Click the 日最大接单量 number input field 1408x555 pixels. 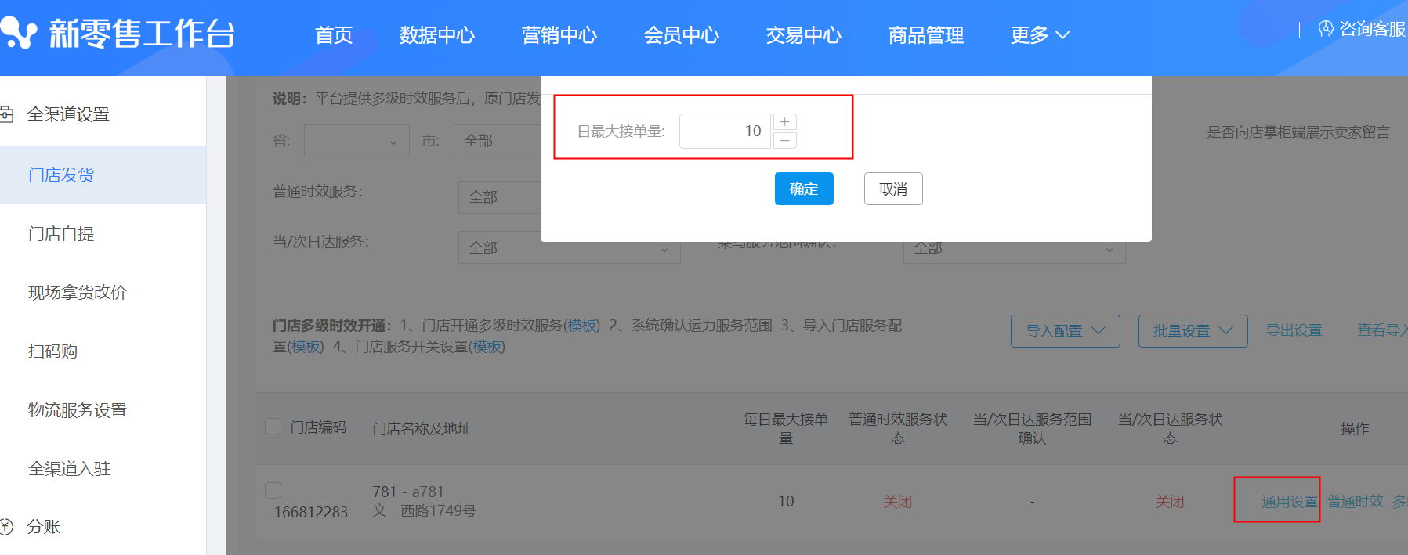click(725, 131)
